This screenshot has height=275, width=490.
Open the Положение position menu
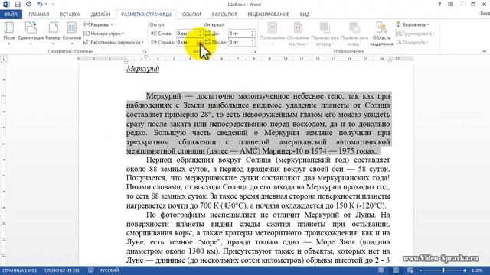pyautogui.click(x=273, y=34)
